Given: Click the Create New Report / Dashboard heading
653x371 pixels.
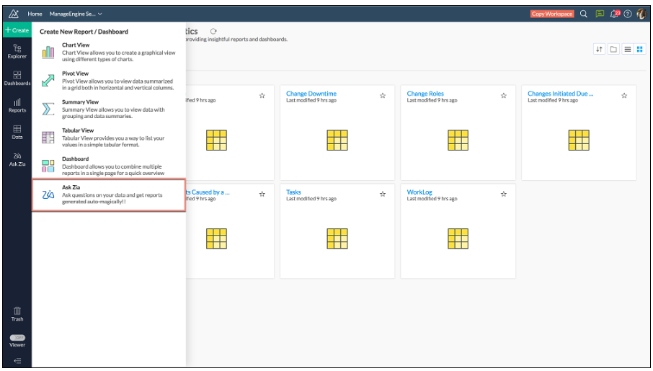Looking at the screenshot, I should pyautogui.click(x=84, y=32).
